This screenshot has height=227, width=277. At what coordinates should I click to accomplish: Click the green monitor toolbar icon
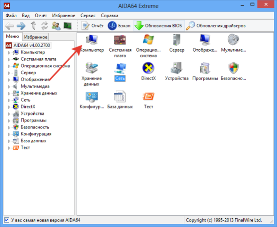(68, 26)
